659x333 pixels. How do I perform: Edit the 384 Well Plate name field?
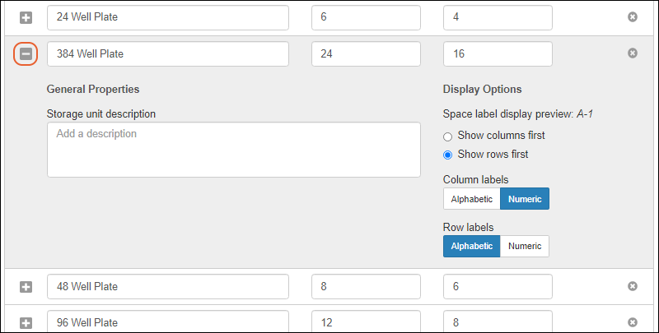[x=168, y=53]
